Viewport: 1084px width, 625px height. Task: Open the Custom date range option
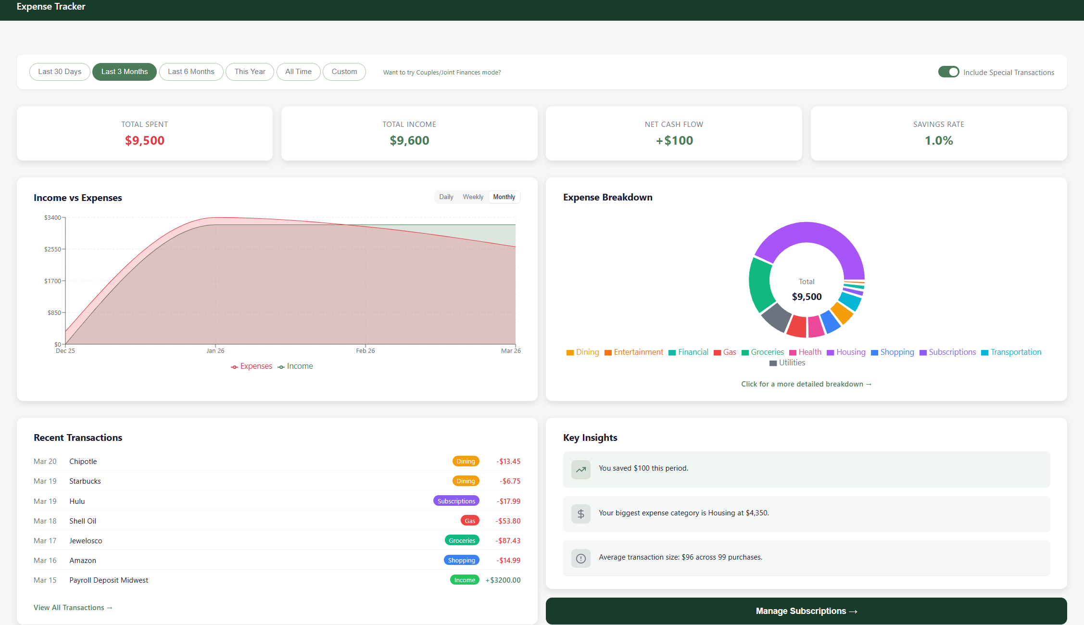(x=344, y=72)
